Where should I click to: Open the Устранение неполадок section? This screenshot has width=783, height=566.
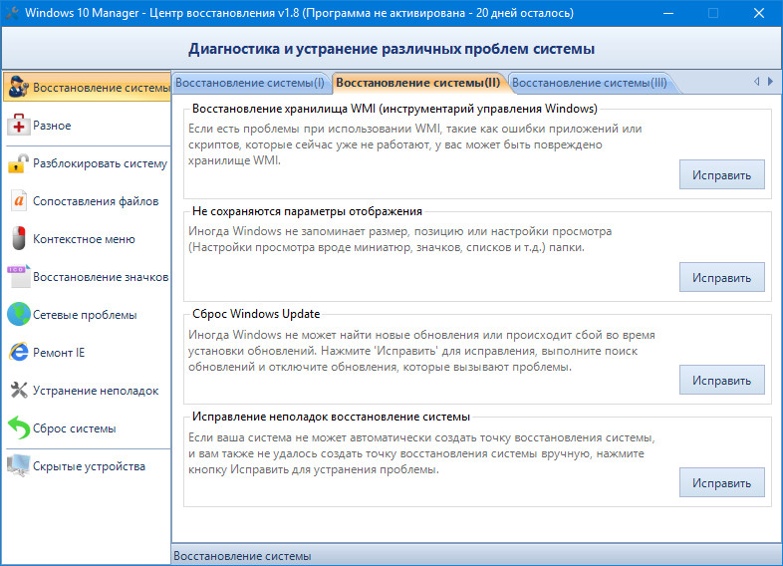96,391
